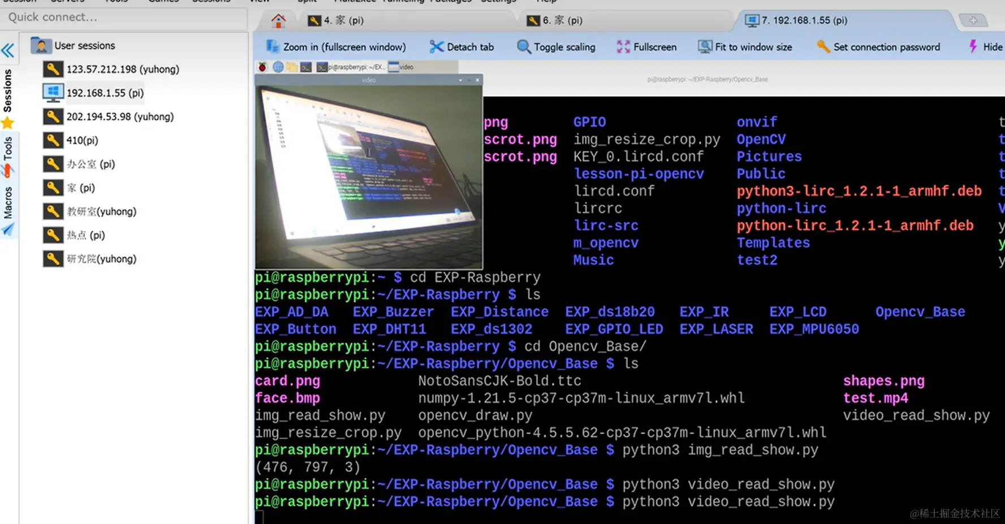This screenshot has height=524, width=1005.
Task: Click the Zoom in fullscreen window icon
Action: [273, 47]
